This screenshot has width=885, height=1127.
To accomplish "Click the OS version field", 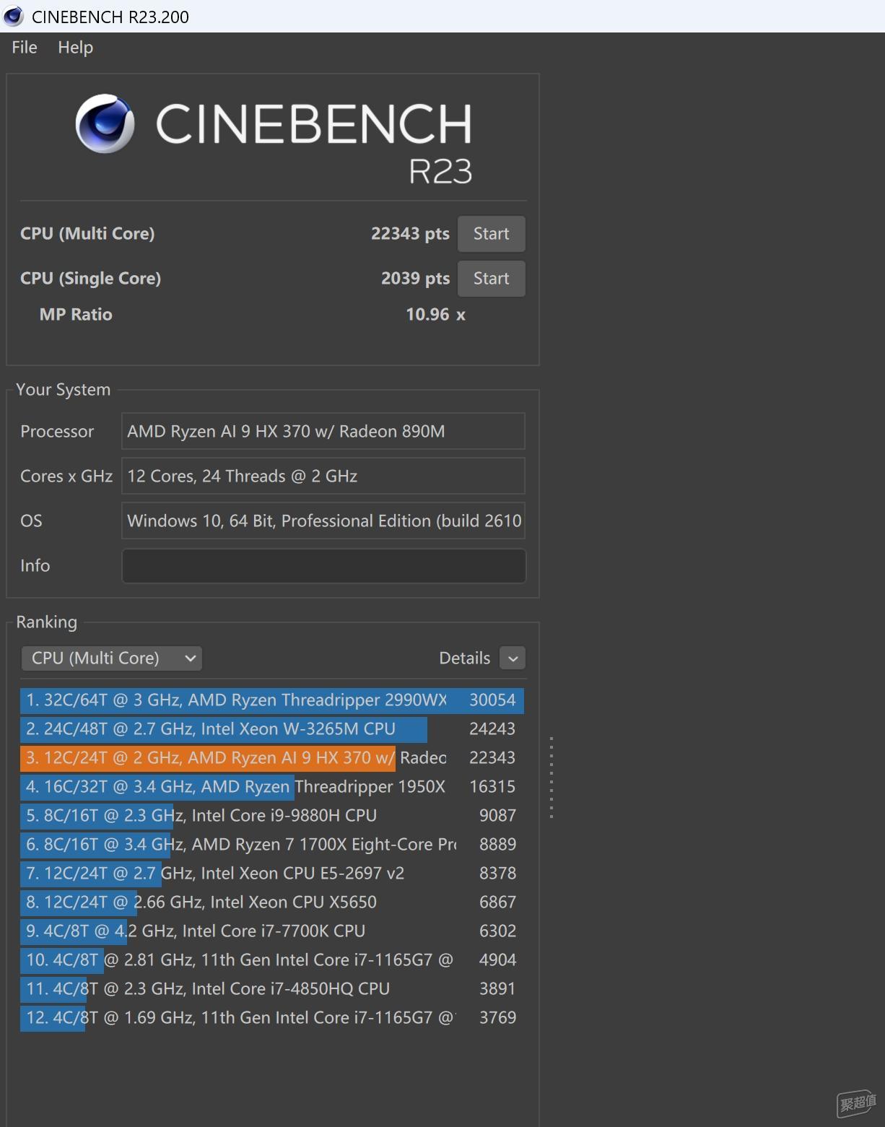I will (x=323, y=521).
